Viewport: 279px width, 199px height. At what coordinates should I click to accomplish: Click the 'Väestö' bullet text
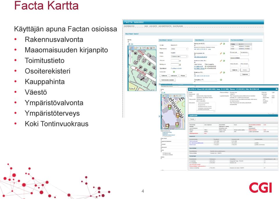point(36,92)
